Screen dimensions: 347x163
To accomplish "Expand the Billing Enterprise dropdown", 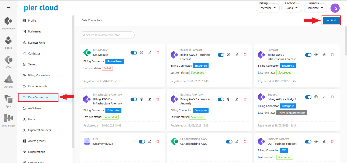I will click(x=267, y=8).
